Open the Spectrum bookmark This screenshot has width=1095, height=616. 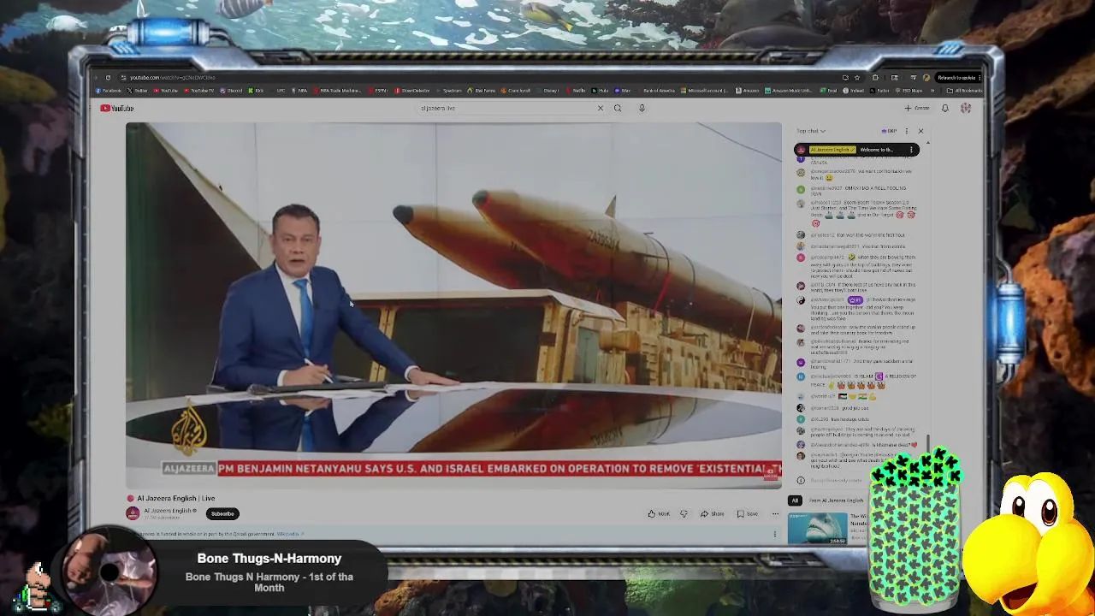click(x=449, y=91)
